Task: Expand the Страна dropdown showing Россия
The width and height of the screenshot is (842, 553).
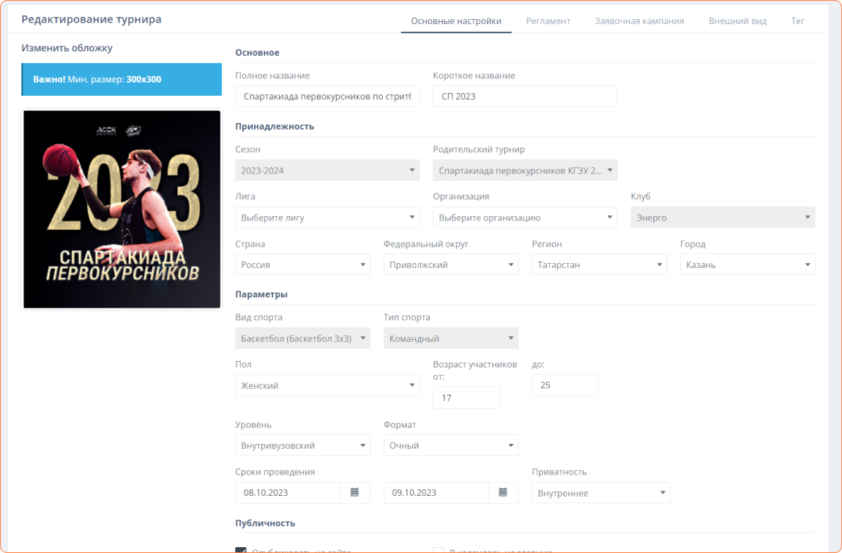Action: (x=302, y=265)
